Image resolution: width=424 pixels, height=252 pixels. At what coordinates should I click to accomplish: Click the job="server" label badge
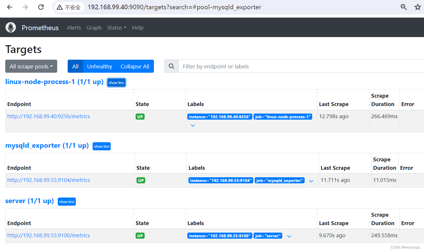coord(268,236)
